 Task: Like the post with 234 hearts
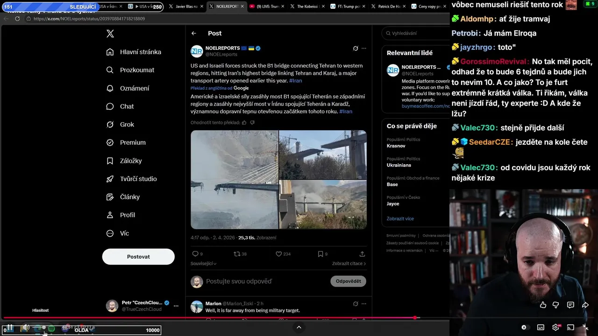pos(279,254)
